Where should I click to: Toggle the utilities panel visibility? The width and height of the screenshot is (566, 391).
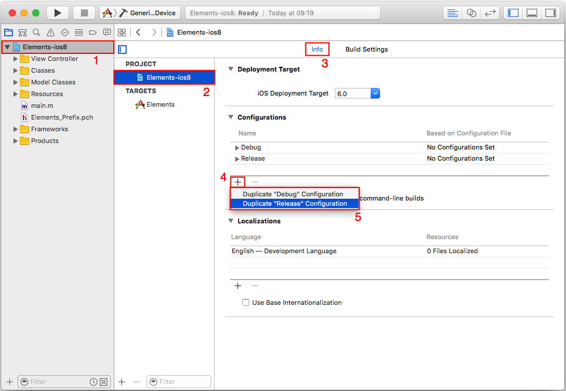pos(551,12)
